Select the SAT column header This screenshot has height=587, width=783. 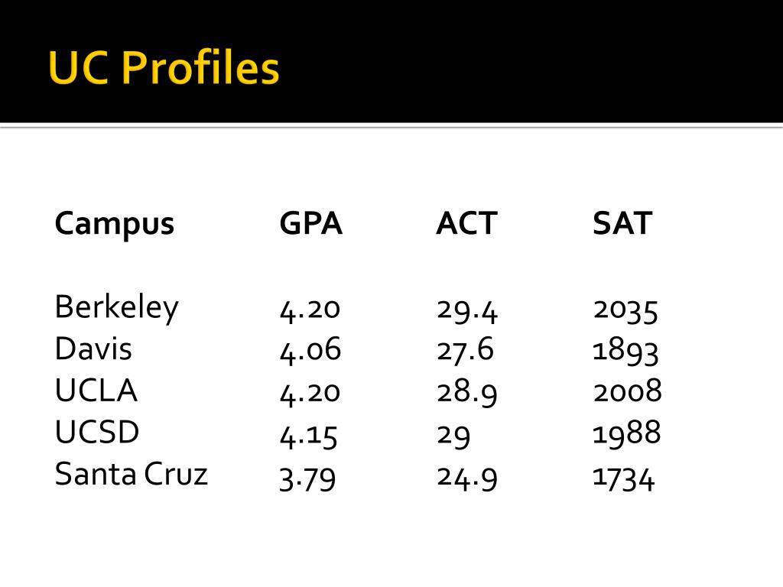point(622,222)
